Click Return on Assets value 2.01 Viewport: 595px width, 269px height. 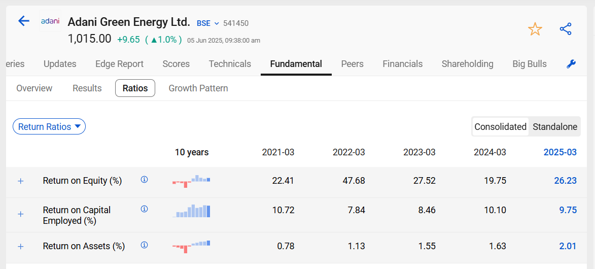point(568,246)
